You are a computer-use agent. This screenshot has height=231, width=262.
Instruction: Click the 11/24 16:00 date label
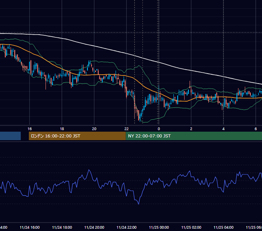pos(30,227)
